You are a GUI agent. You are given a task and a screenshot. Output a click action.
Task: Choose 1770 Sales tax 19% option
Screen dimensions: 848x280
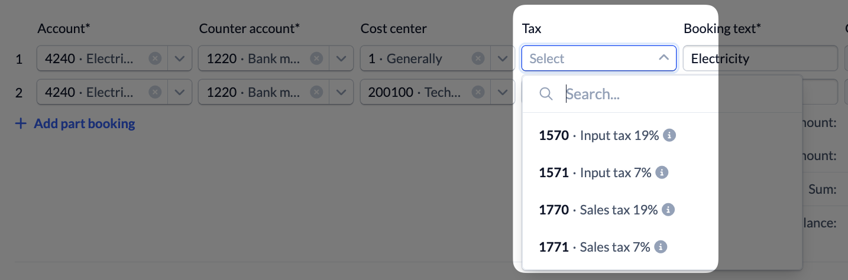point(619,210)
